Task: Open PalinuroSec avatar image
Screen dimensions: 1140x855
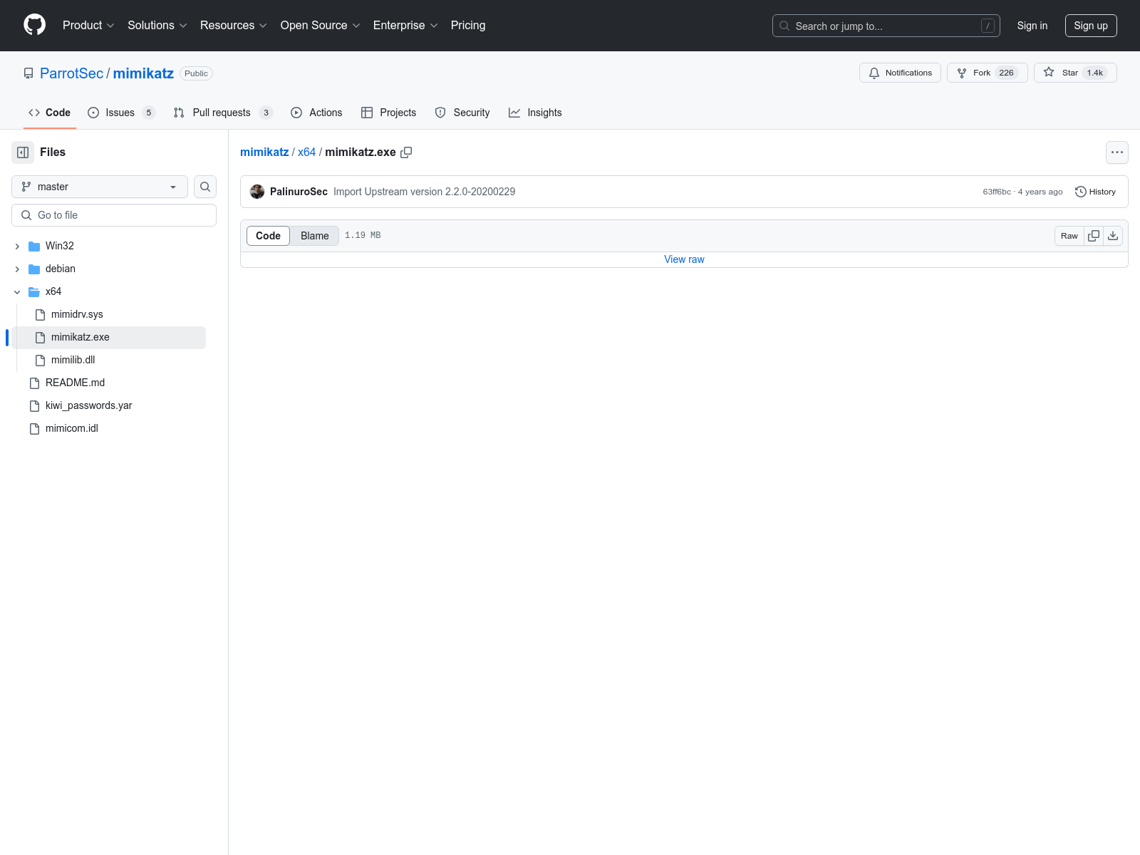Action: [x=257, y=192]
